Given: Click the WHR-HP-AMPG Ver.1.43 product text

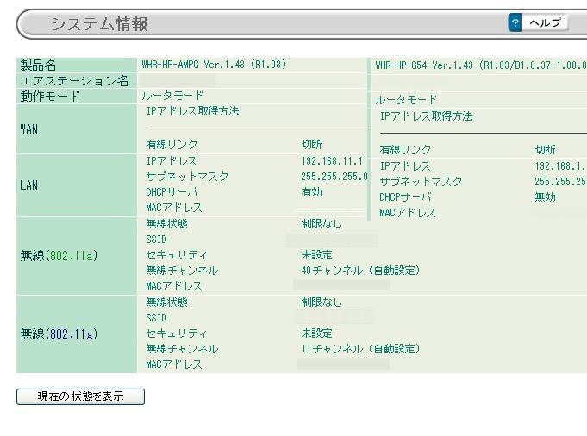Looking at the screenshot, I should pyautogui.click(x=214, y=65).
